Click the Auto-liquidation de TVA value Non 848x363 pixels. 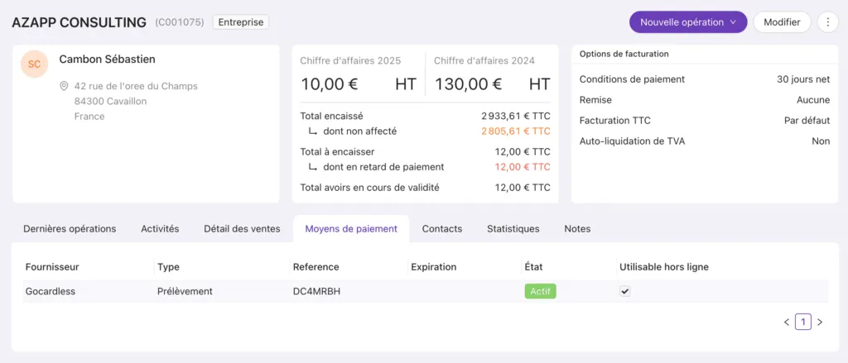(821, 141)
